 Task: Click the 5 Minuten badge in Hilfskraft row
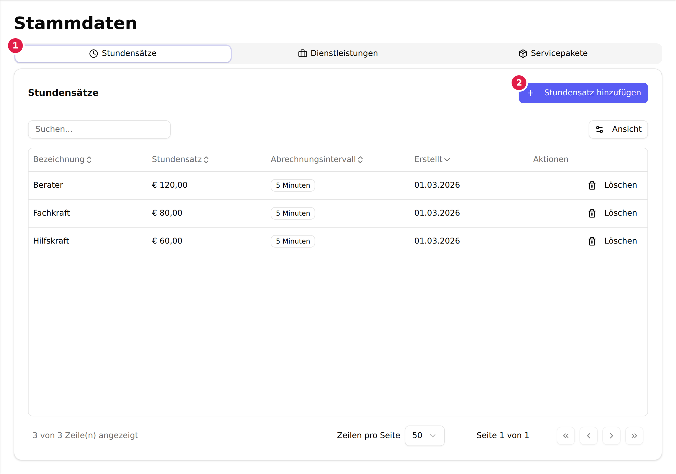pos(293,241)
